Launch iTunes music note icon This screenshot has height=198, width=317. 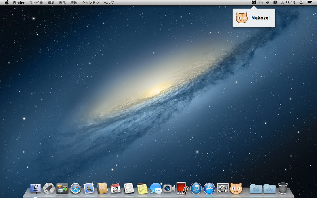point(196,188)
